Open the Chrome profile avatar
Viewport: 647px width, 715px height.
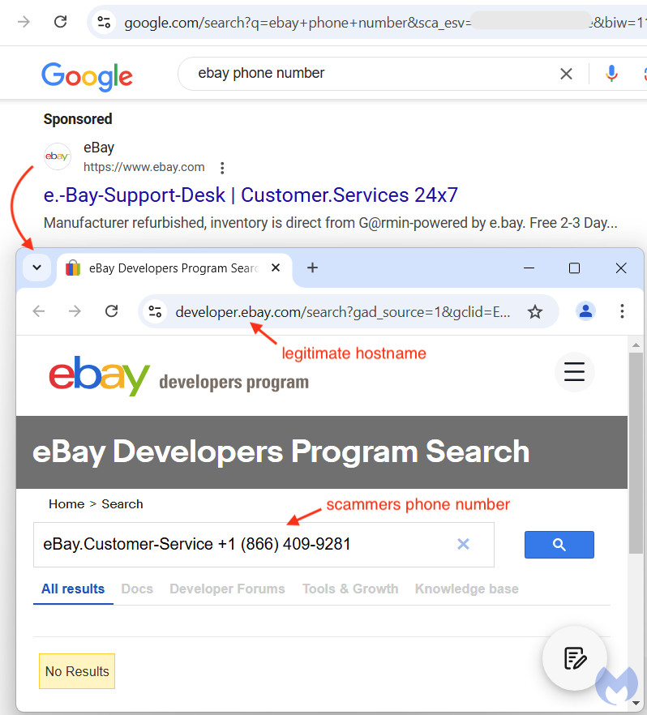585,311
